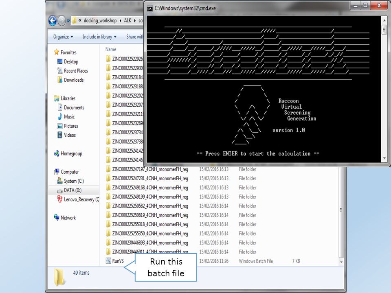Click RunVS date 15/02/2016 11:26
Image resolution: width=391 pixels, height=293 pixels.
point(214,261)
